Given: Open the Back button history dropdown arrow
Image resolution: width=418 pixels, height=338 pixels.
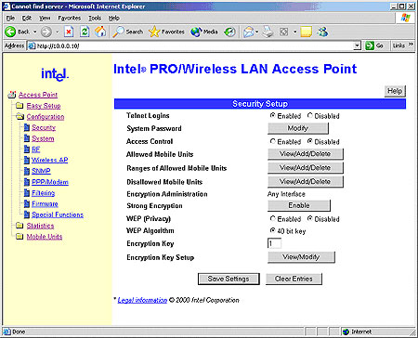Looking at the screenshot, I should (34, 32).
